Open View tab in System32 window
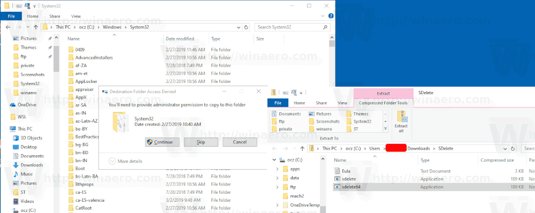535x213 pixels. [x=76, y=16]
